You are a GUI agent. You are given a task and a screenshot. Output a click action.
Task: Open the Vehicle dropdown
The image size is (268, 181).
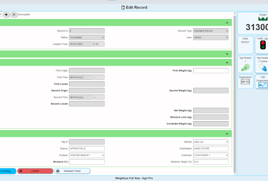click(x=211, y=142)
